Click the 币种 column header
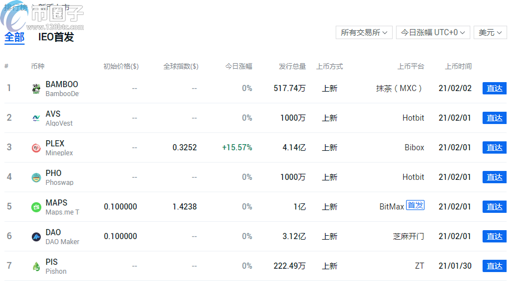The width and height of the screenshot is (520, 281). [37, 66]
